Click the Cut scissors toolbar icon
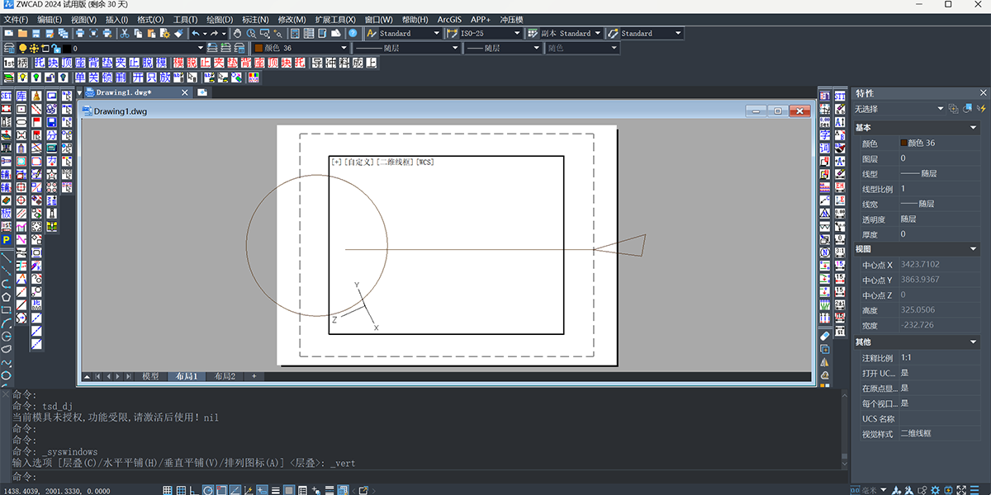Screen dimensions: 991x495 pyautogui.click(x=124, y=34)
